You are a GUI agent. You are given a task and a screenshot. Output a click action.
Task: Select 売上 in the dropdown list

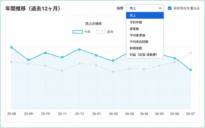pos(145,16)
